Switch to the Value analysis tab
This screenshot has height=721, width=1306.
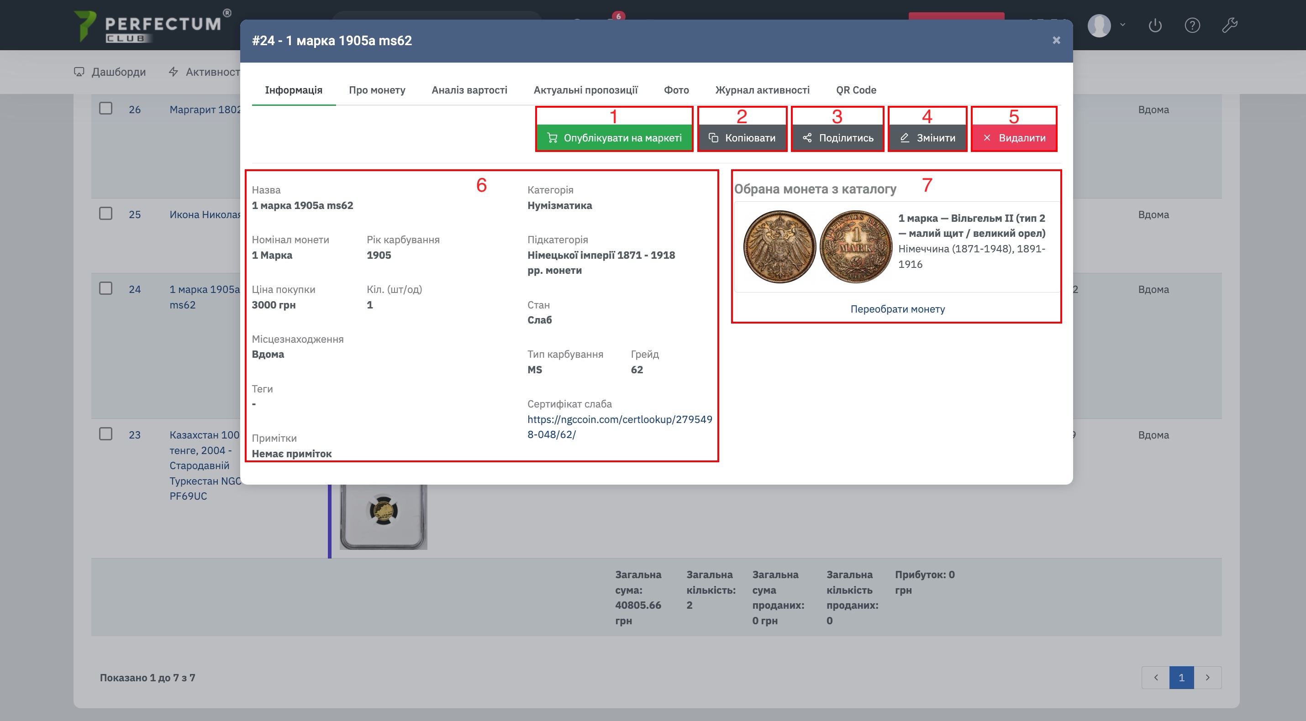click(469, 90)
